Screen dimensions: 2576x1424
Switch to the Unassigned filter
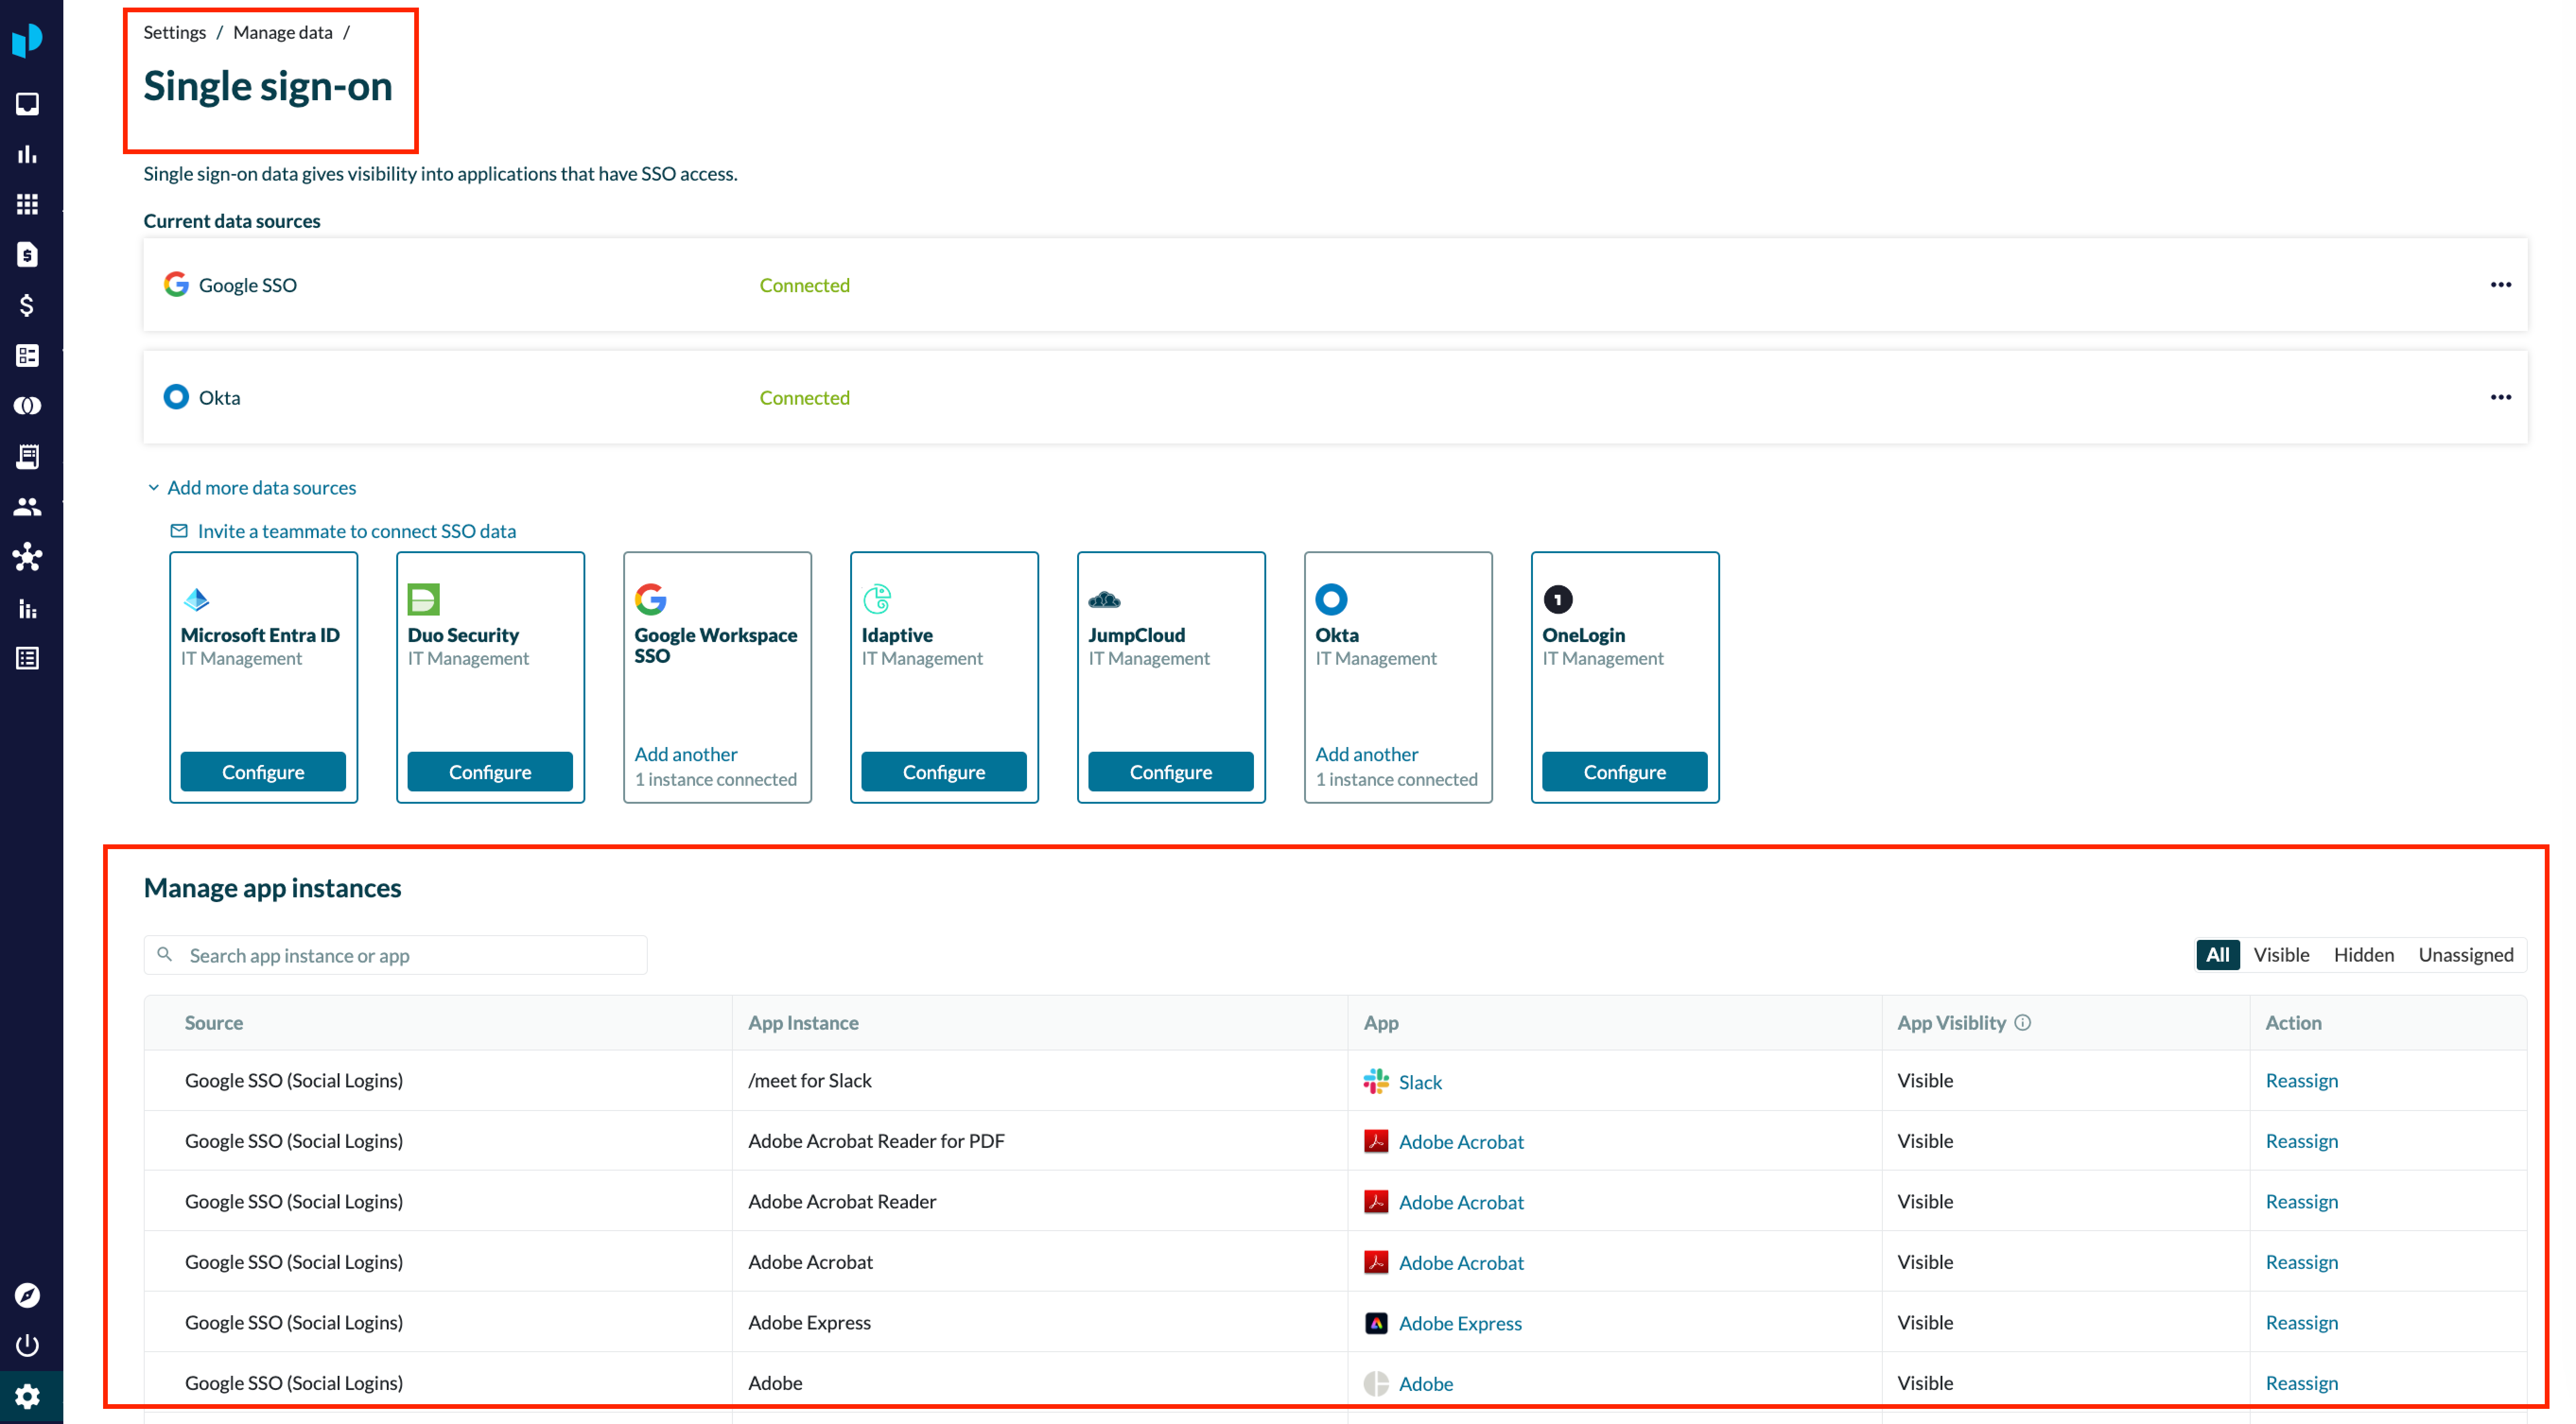tap(2465, 954)
